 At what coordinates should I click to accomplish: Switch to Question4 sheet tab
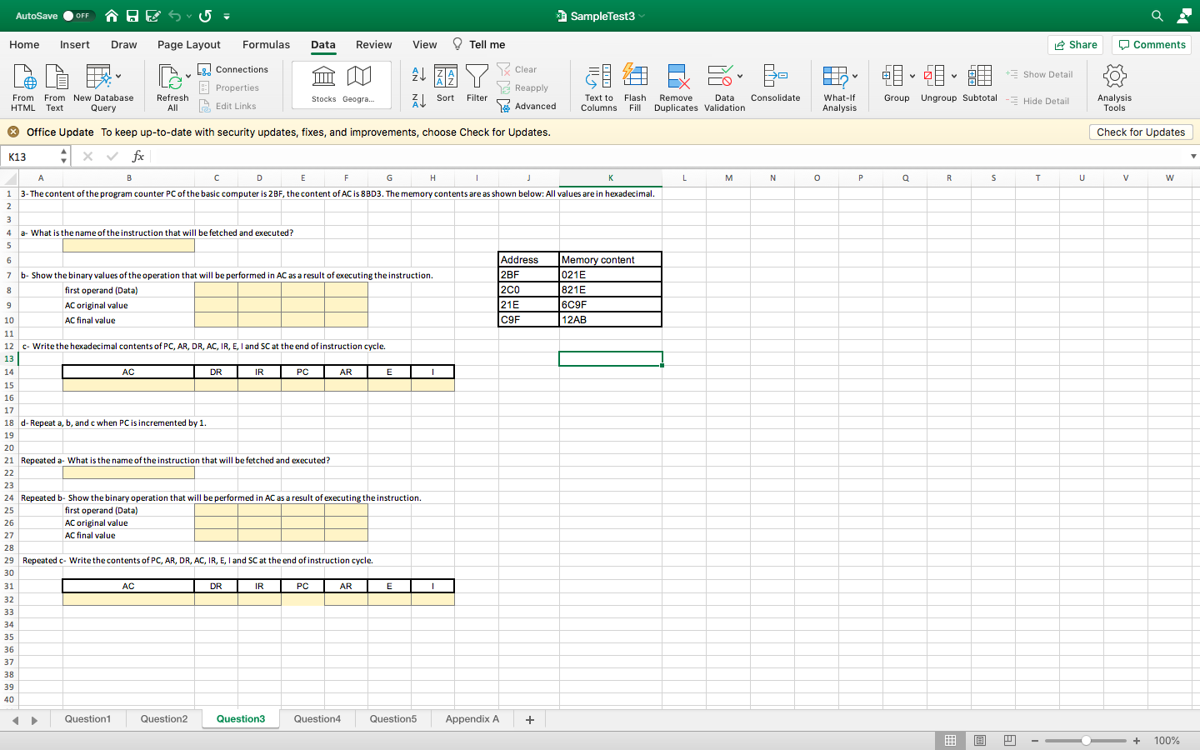(x=317, y=718)
